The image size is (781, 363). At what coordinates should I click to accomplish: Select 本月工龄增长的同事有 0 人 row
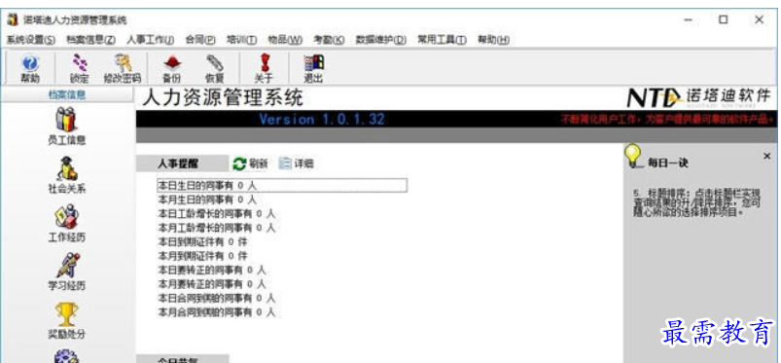(x=217, y=228)
